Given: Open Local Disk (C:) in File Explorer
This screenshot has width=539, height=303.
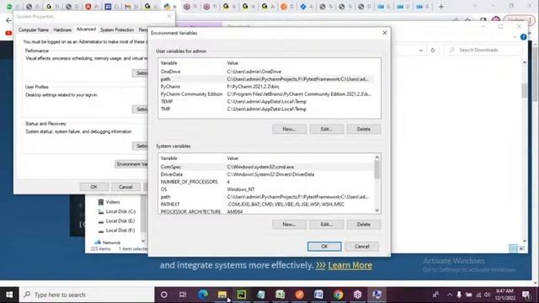Looking at the screenshot, I should (117, 211).
